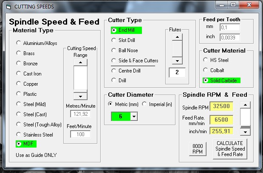
Task: Select the Centre Drill cutter type
Action: coord(113,71)
